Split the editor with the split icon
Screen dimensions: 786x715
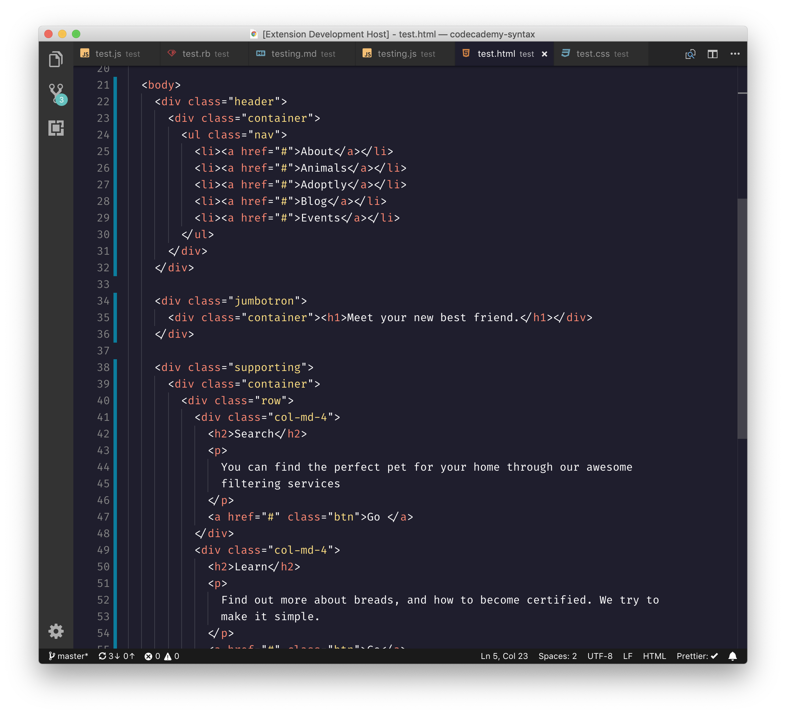712,54
